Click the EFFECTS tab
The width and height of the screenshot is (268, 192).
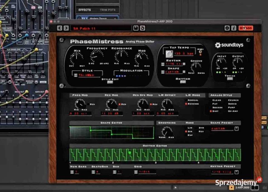(x=85, y=10)
